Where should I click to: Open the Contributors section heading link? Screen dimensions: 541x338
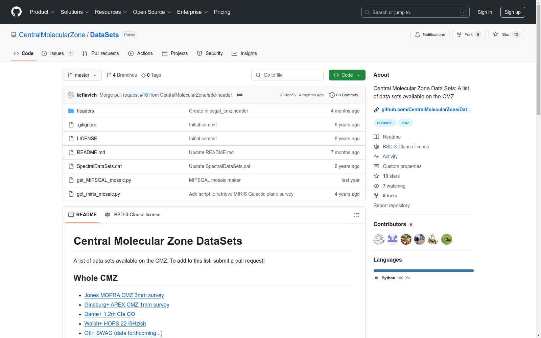(394, 224)
